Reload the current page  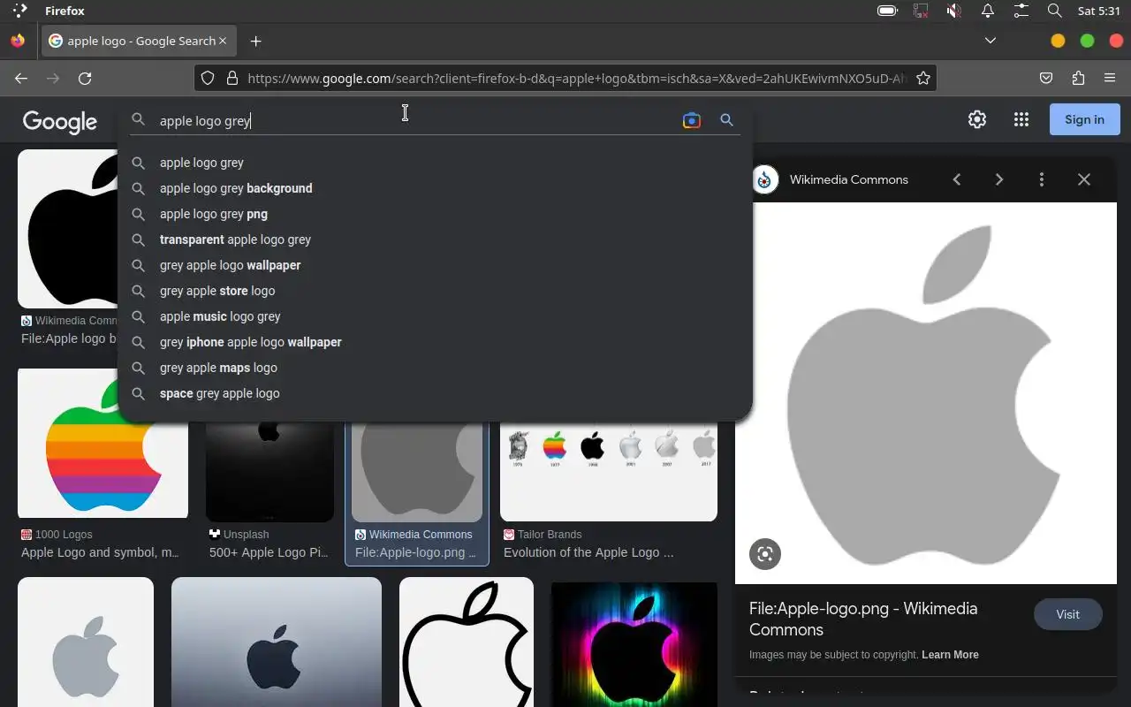pos(85,79)
